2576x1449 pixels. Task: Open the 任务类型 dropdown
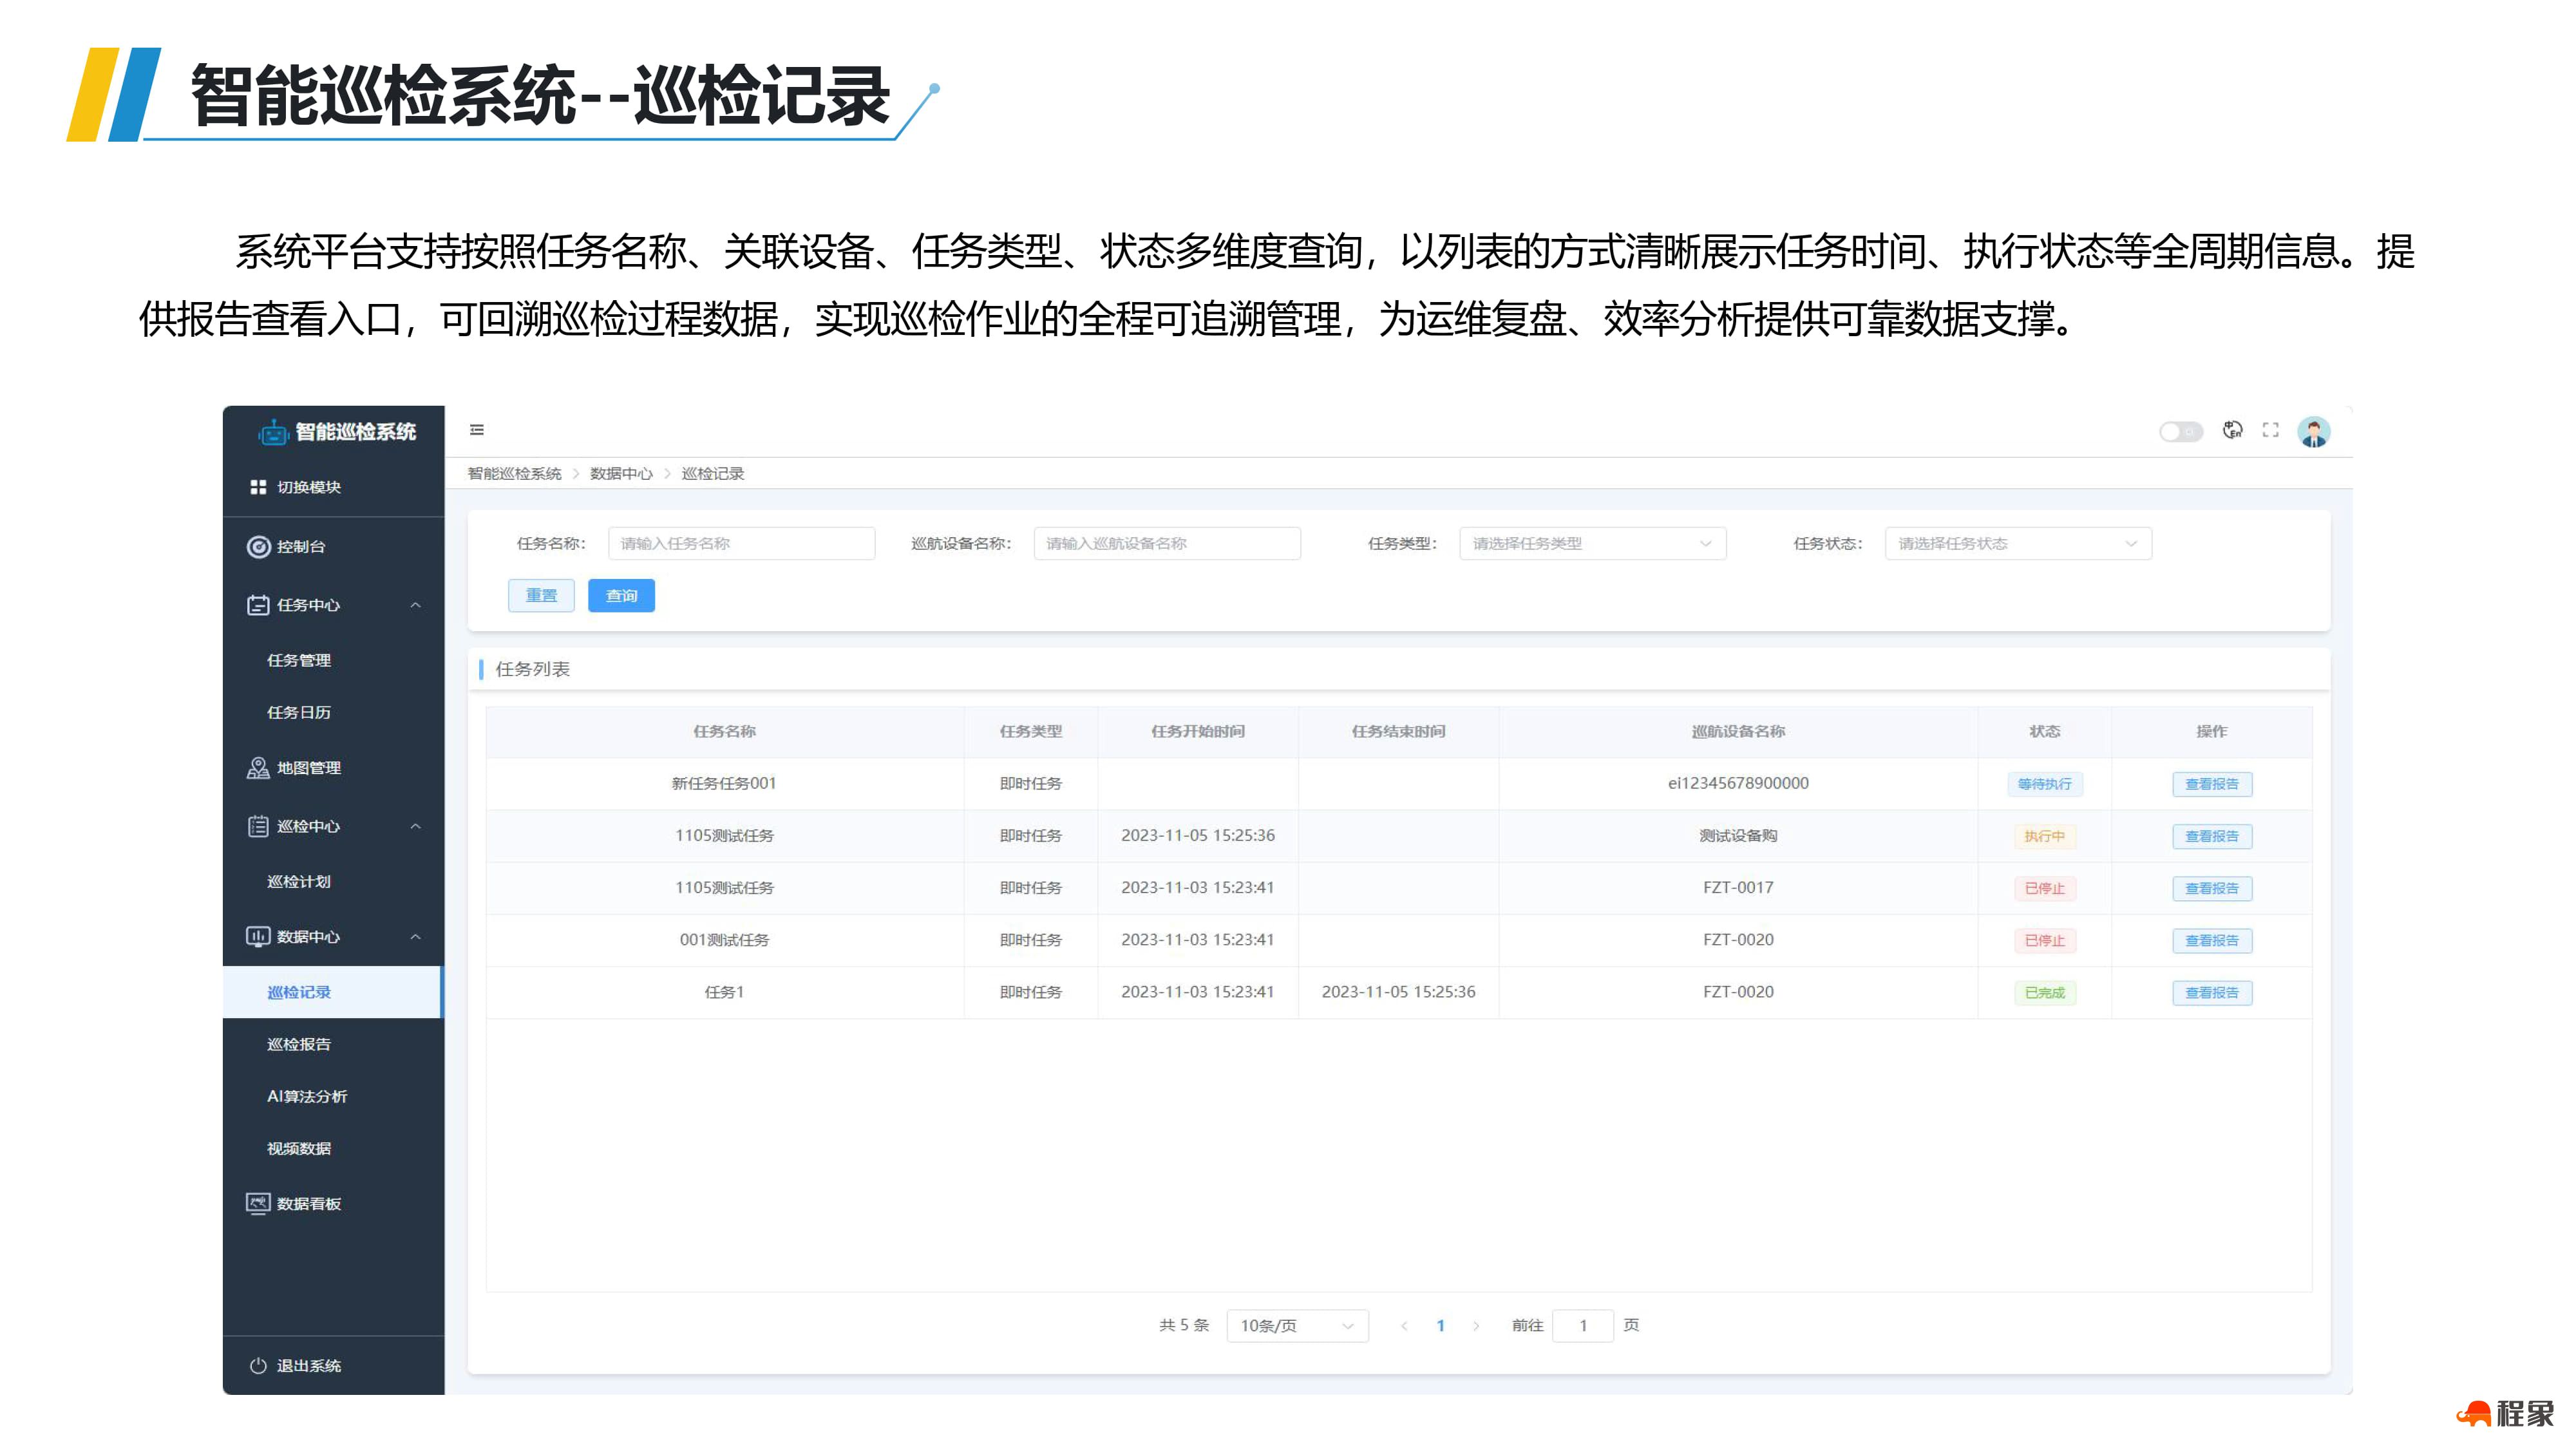pyautogui.click(x=1592, y=544)
